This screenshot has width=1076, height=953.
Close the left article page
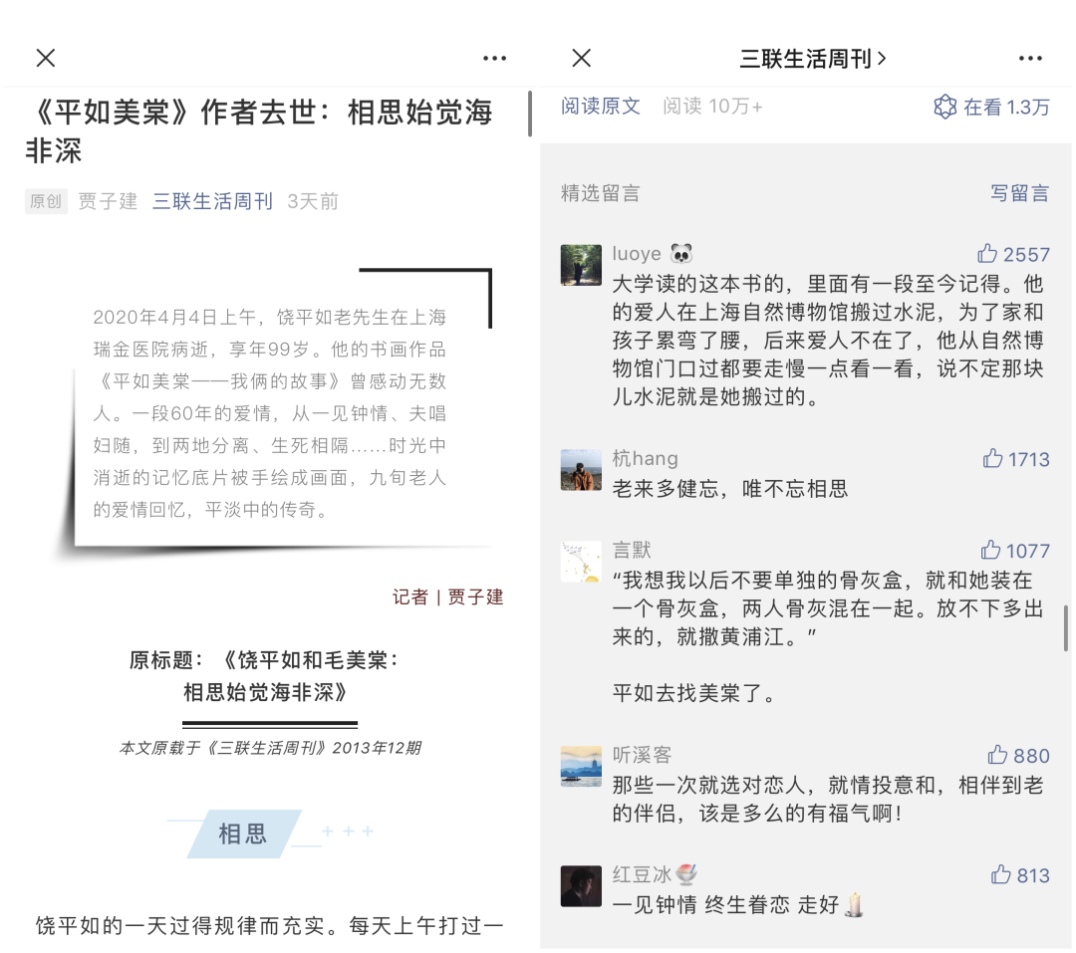(46, 59)
